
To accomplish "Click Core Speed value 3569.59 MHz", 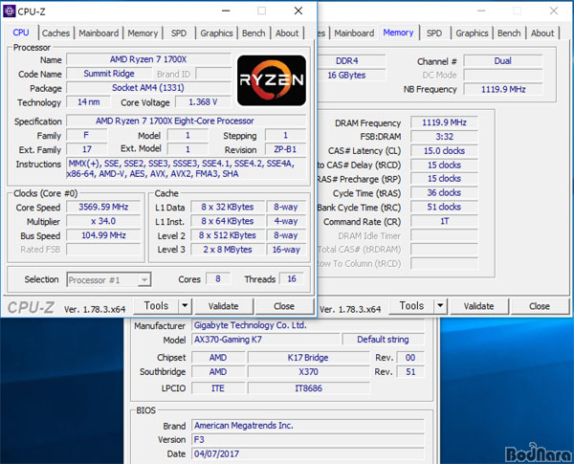I will point(103,207).
